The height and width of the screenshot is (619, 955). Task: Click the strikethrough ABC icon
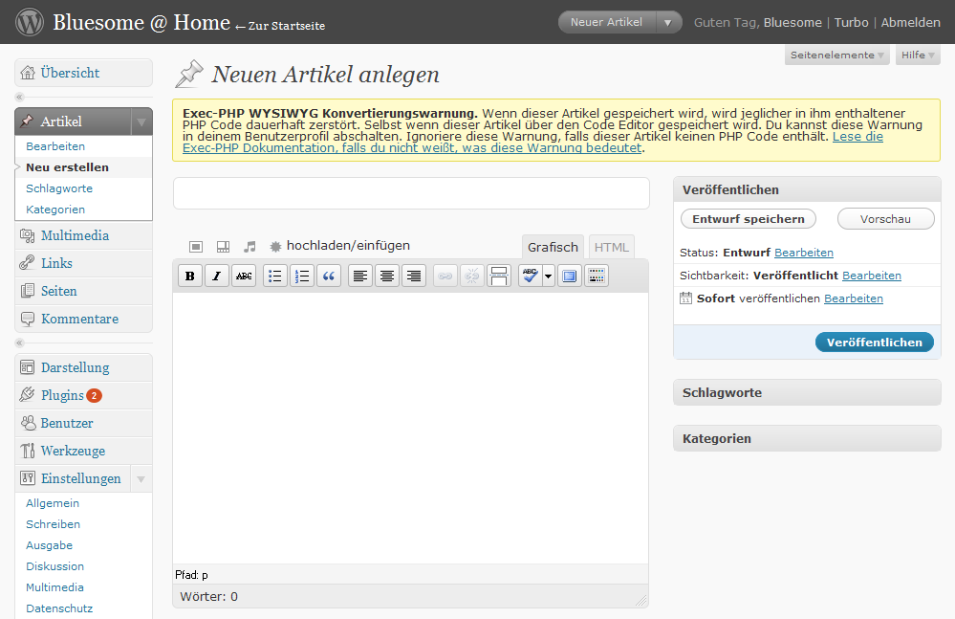pyautogui.click(x=244, y=276)
